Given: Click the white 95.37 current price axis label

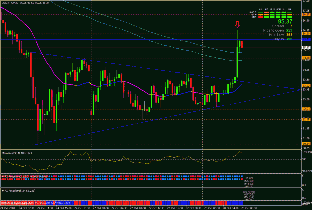Looking at the screenshot, I should tap(306, 48).
